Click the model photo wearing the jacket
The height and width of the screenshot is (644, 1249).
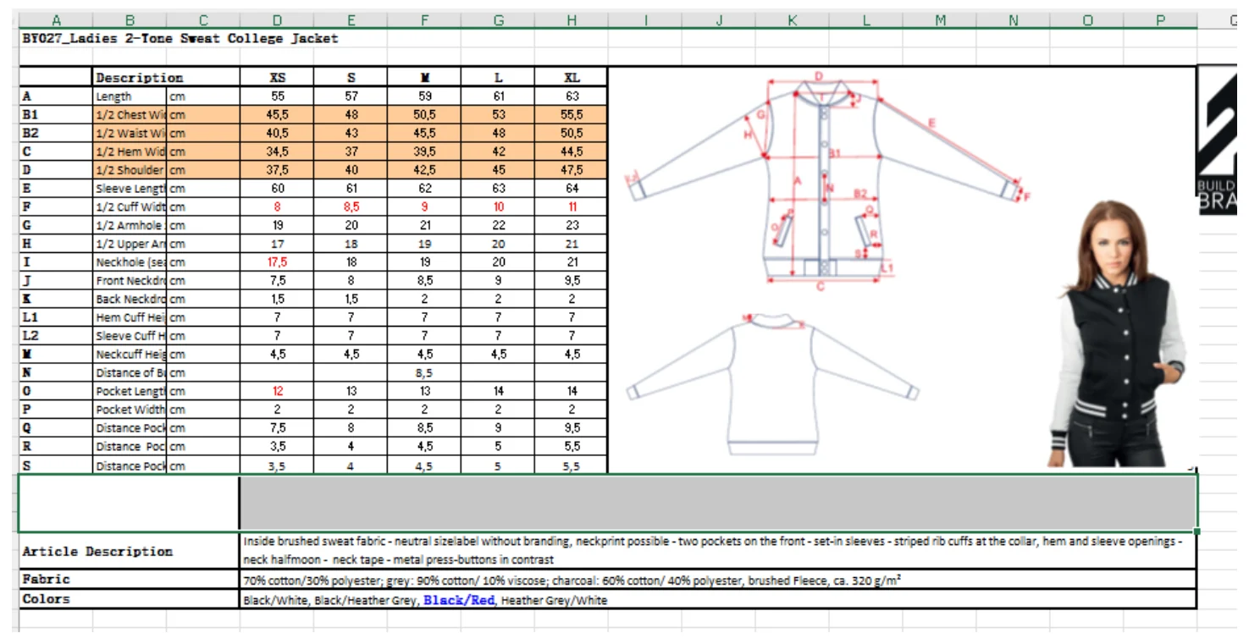(x=1119, y=333)
